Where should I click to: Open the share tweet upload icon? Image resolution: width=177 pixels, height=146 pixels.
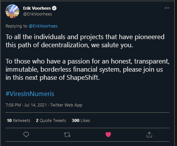tap(149, 134)
